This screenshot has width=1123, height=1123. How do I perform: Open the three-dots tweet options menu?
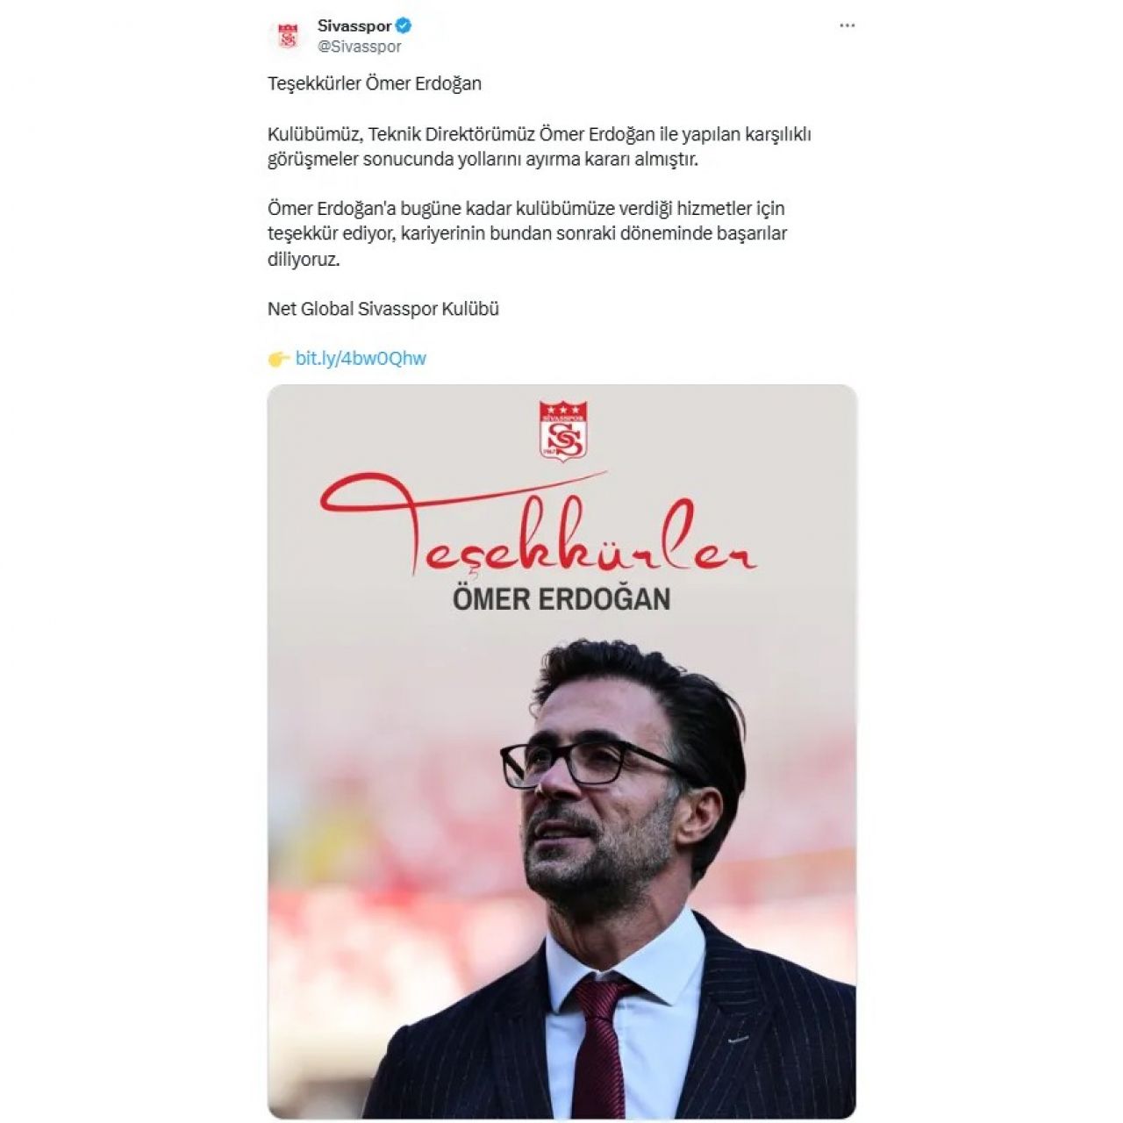point(847,25)
